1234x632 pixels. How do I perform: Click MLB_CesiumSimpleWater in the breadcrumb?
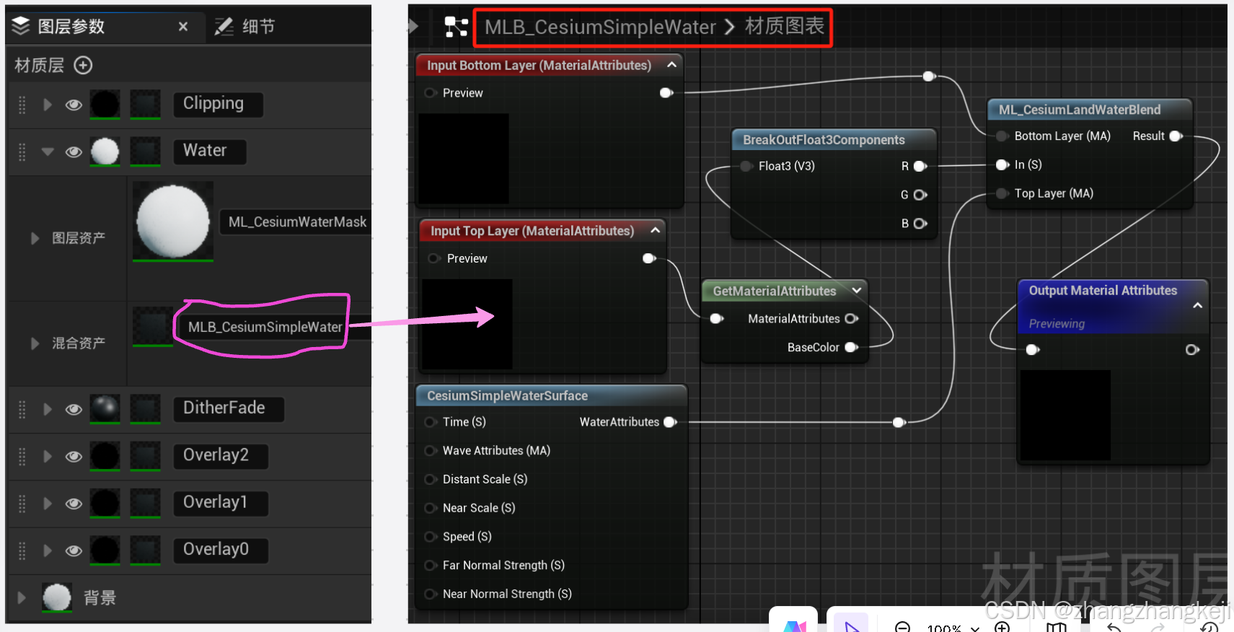(x=600, y=27)
